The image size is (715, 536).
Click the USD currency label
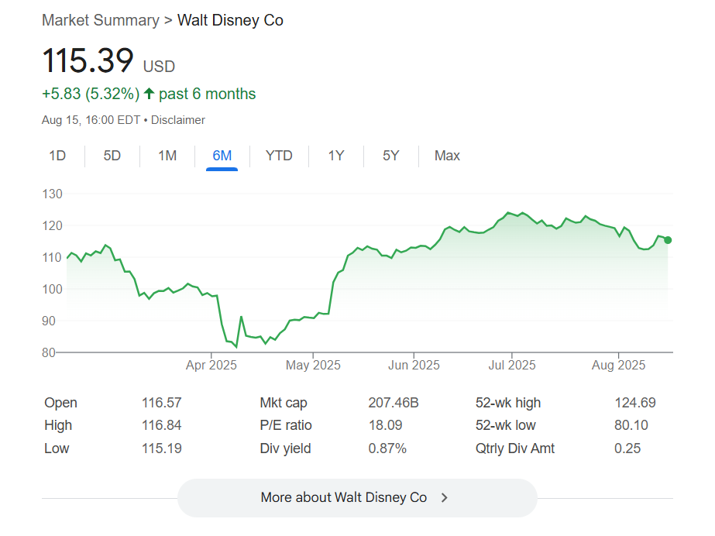pos(159,67)
